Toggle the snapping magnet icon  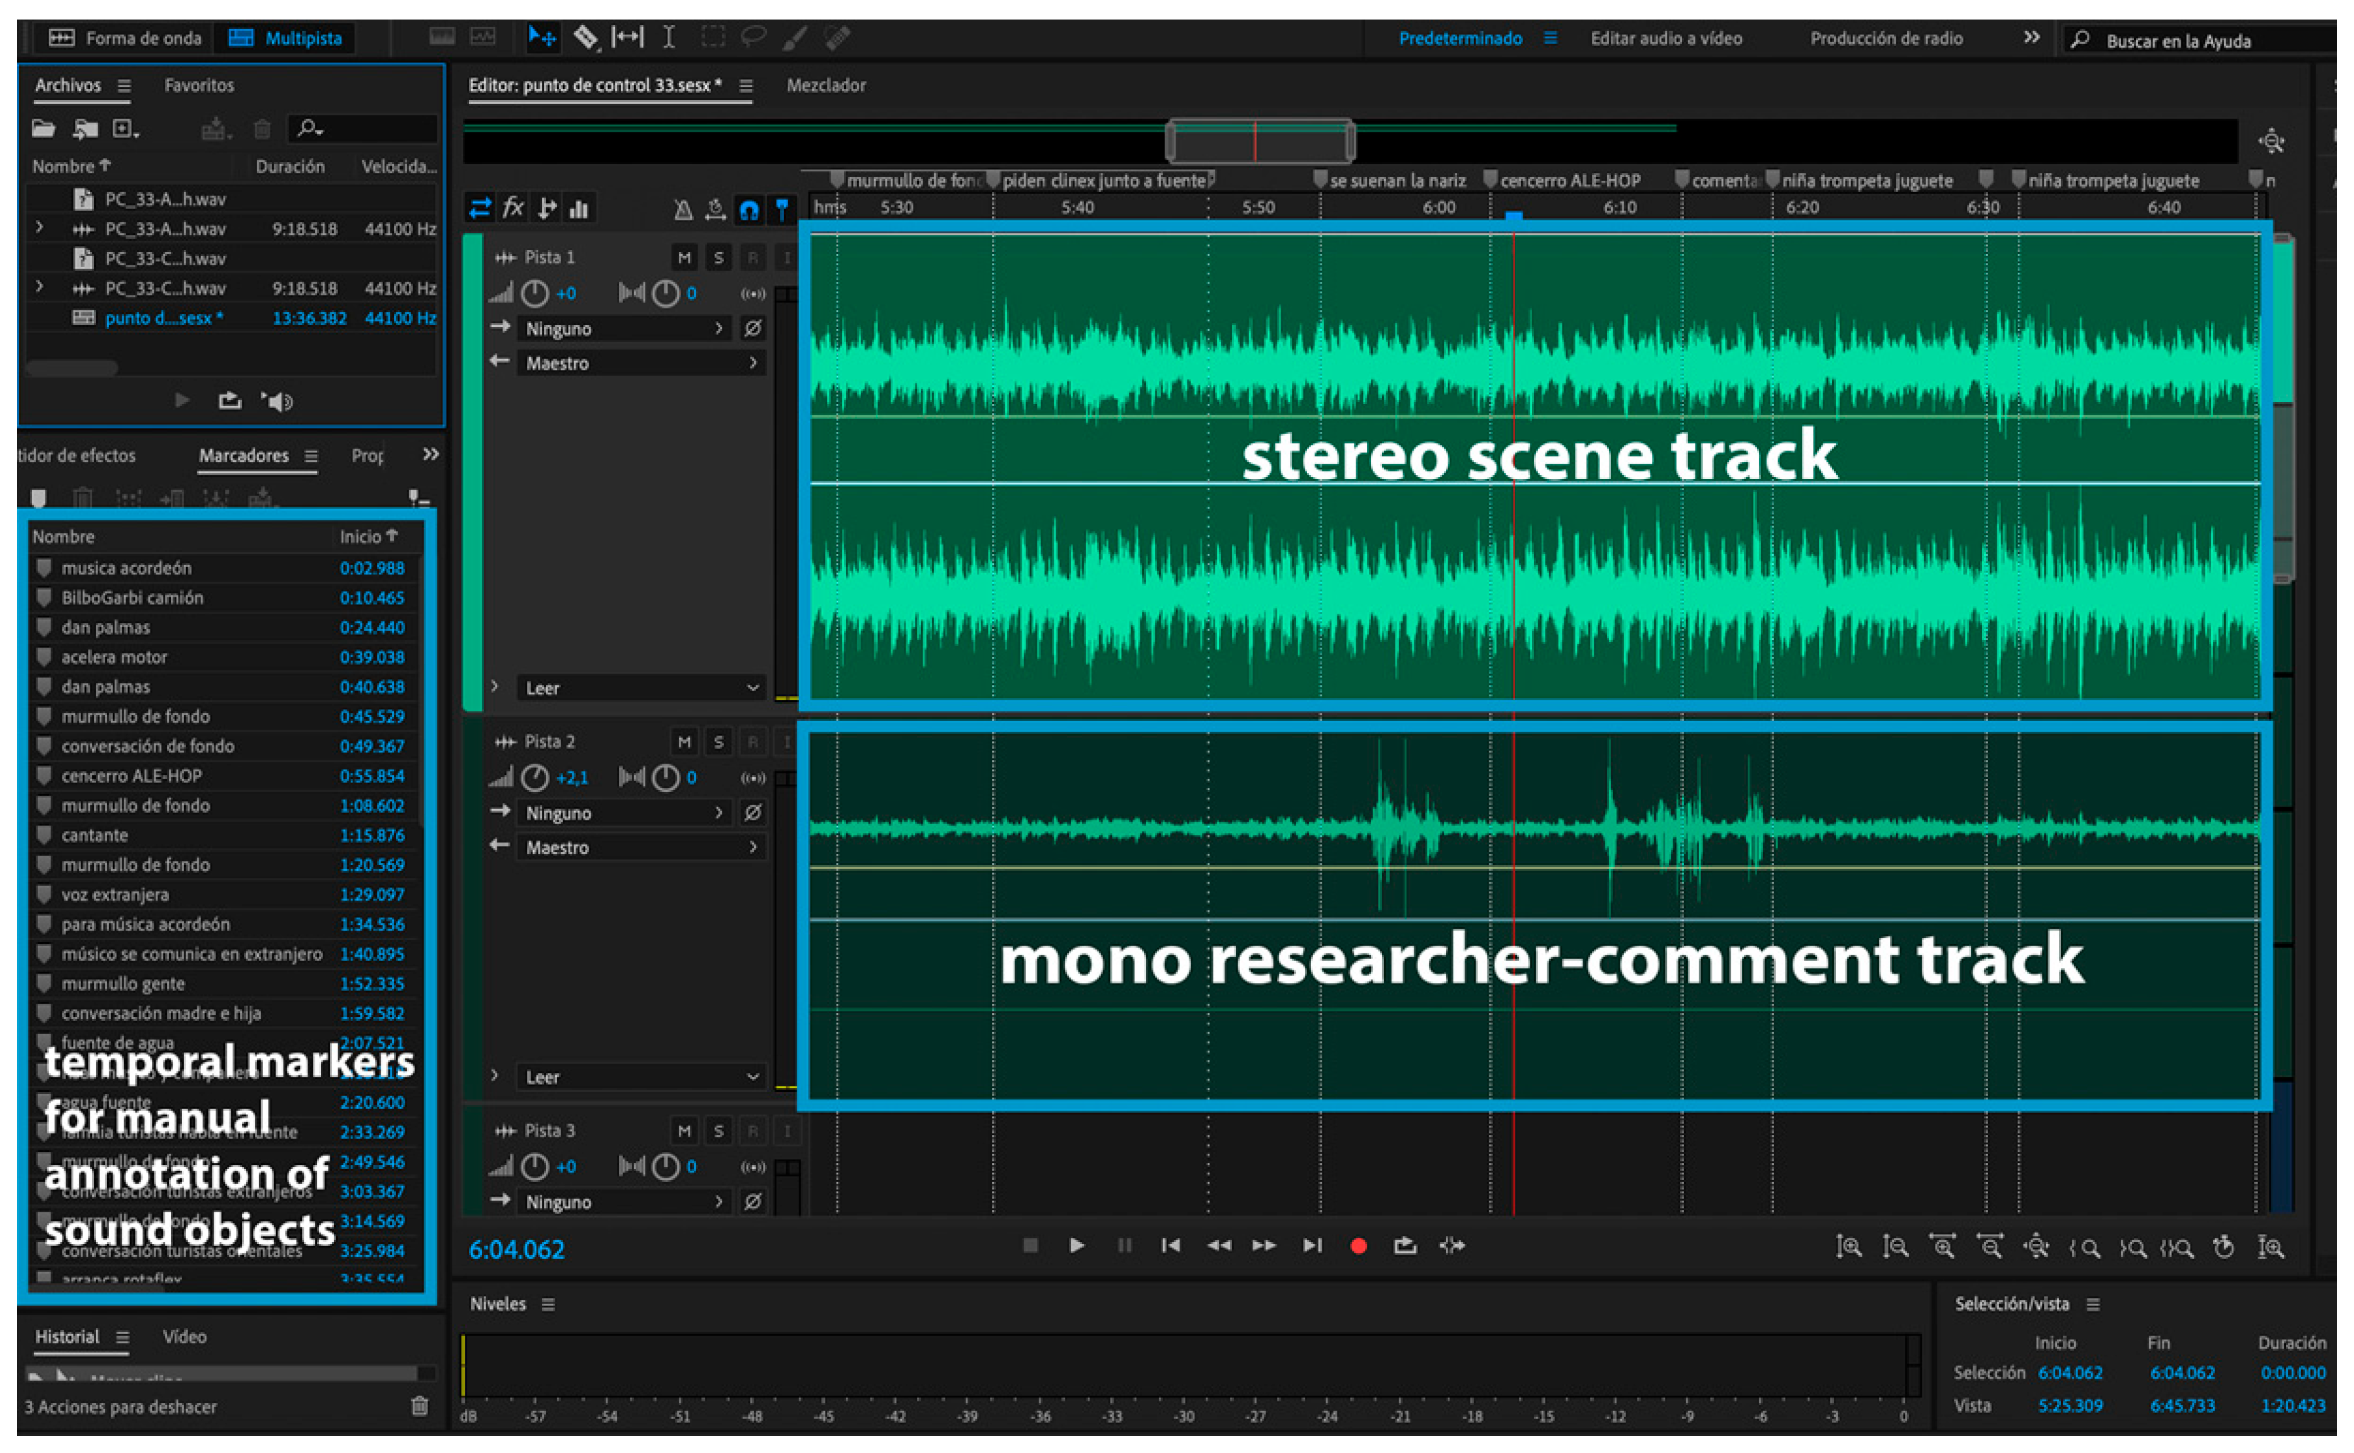click(749, 209)
